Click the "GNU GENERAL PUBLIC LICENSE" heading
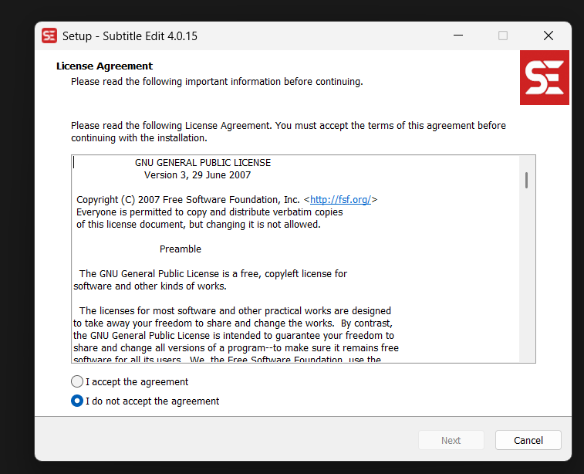 pyautogui.click(x=203, y=163)
